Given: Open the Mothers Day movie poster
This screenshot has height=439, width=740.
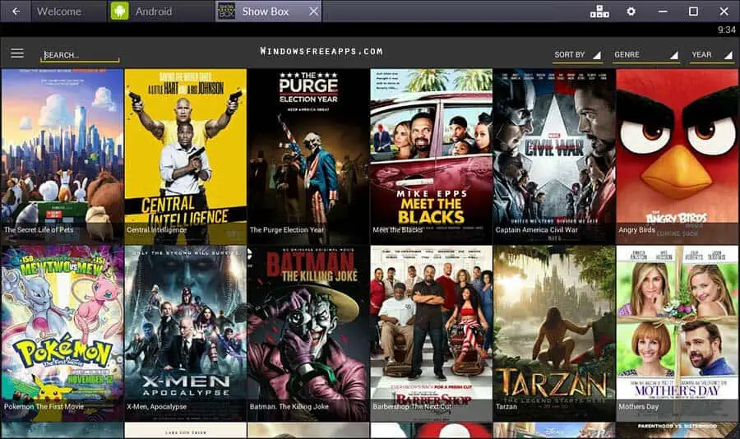Looking at the screenshot, I should pyautogui.click(x=678, y=333).
